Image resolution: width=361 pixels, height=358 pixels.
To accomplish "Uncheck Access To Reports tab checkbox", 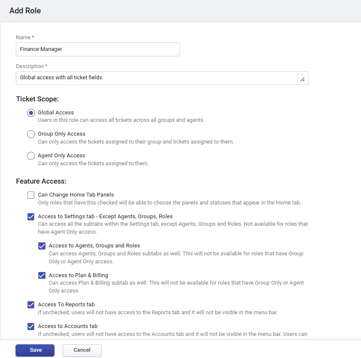I will tap(31, 305).
